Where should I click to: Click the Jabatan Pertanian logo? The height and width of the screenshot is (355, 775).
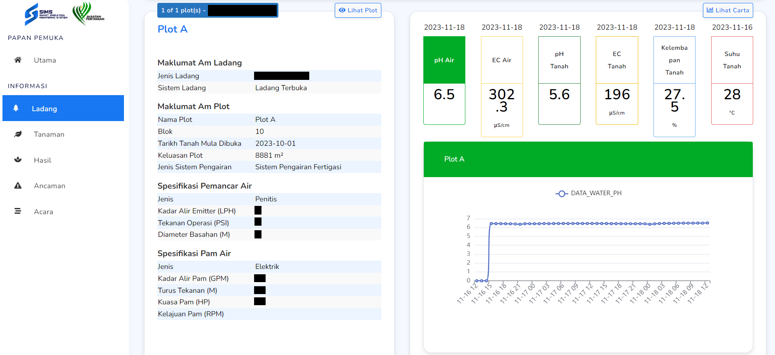[x=88, y=14]
